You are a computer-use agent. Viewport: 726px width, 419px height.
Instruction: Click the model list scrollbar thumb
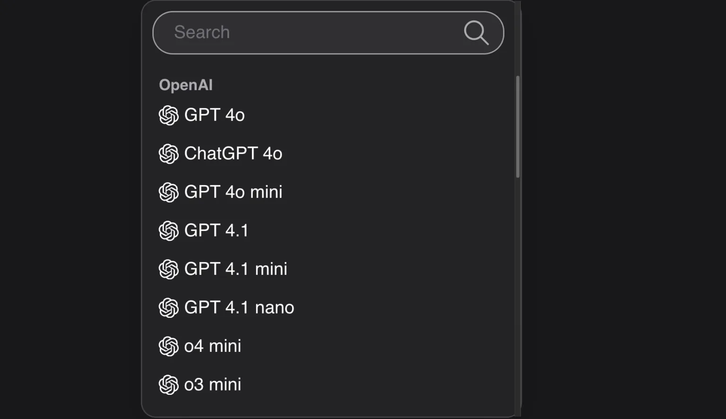(x=518, y=127)
